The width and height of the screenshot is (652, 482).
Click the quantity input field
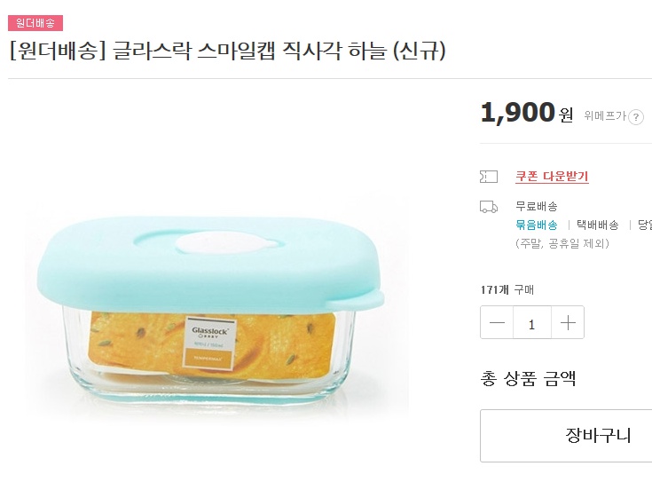pyautogui.click(x=532, y=323)
